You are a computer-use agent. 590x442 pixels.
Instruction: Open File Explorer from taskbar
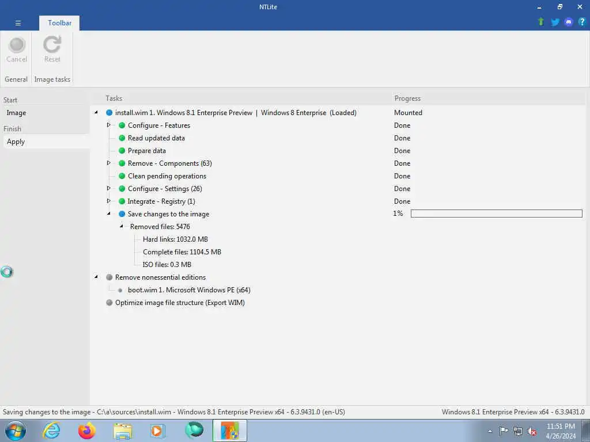pyautogui.click(x=123, y=431)
